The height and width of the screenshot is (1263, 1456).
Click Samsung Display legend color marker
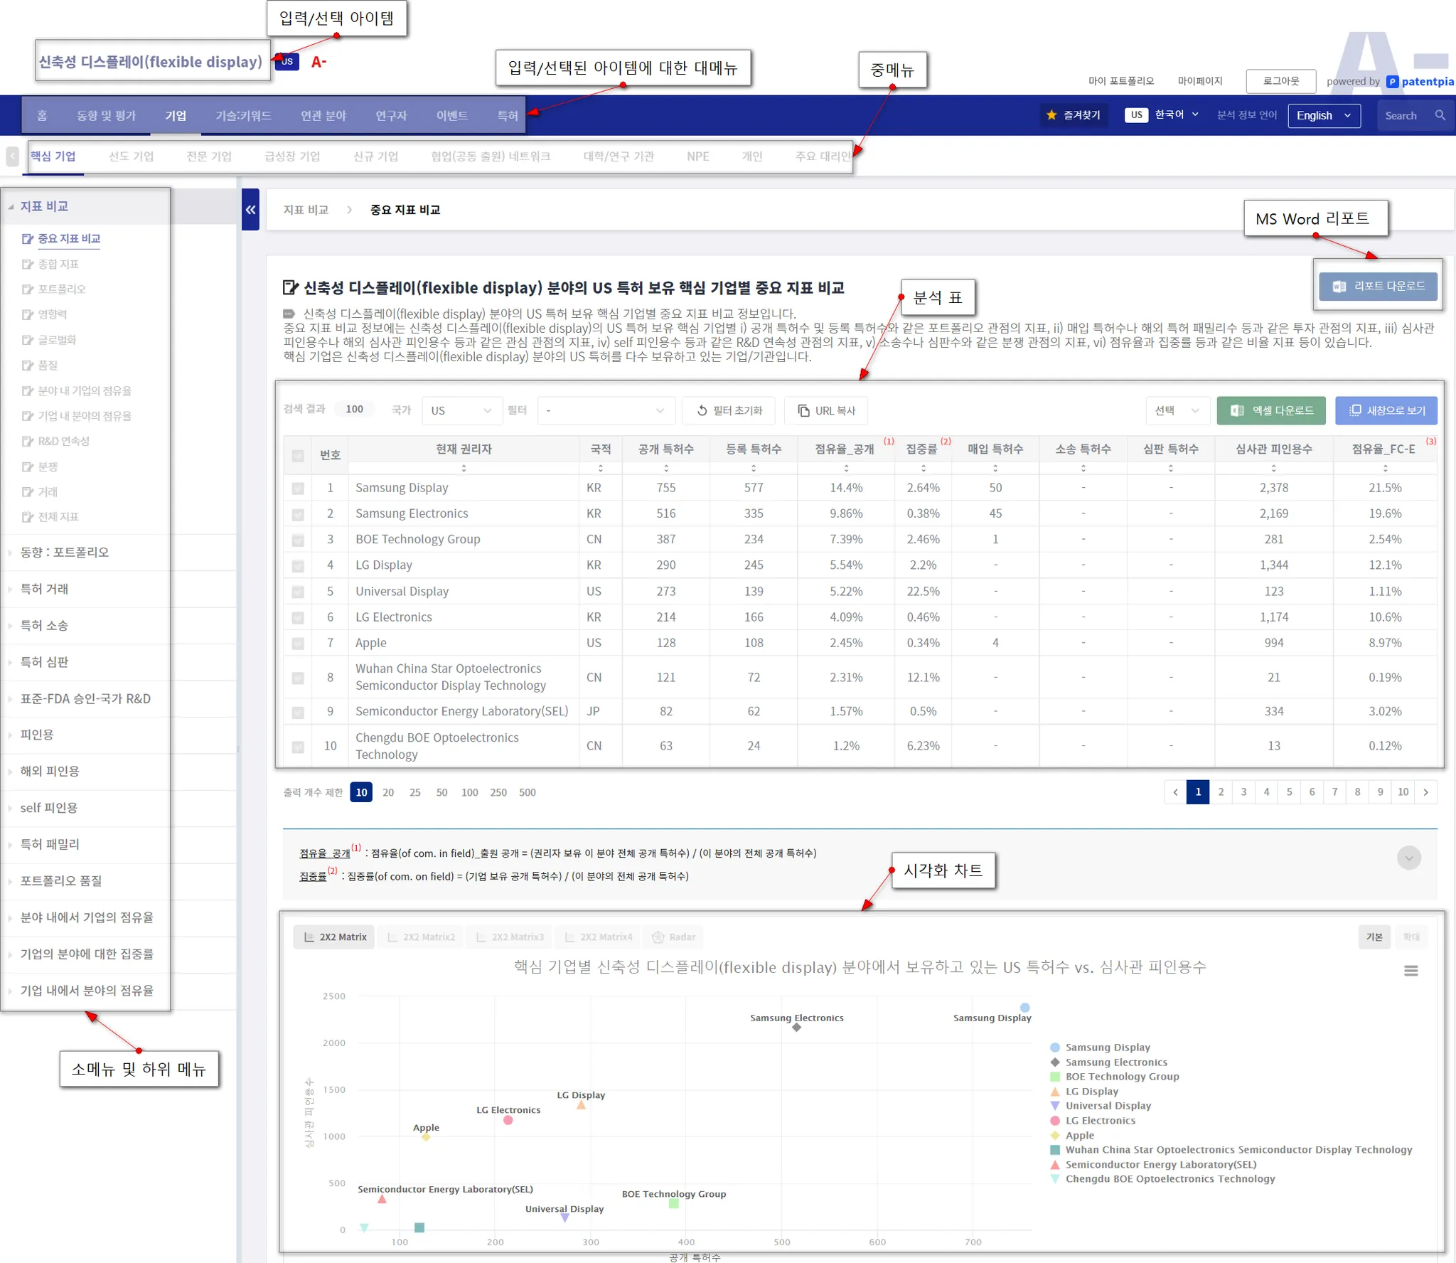[x=1055, y=1048]
